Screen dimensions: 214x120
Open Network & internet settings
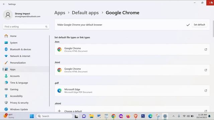pos(26,56)
